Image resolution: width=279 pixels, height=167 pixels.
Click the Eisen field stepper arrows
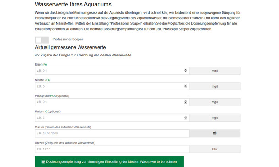[x=185, y=71]
